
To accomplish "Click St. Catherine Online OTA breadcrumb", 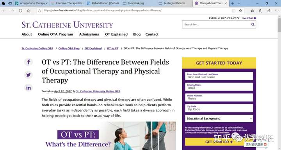I will pos(37,48).
